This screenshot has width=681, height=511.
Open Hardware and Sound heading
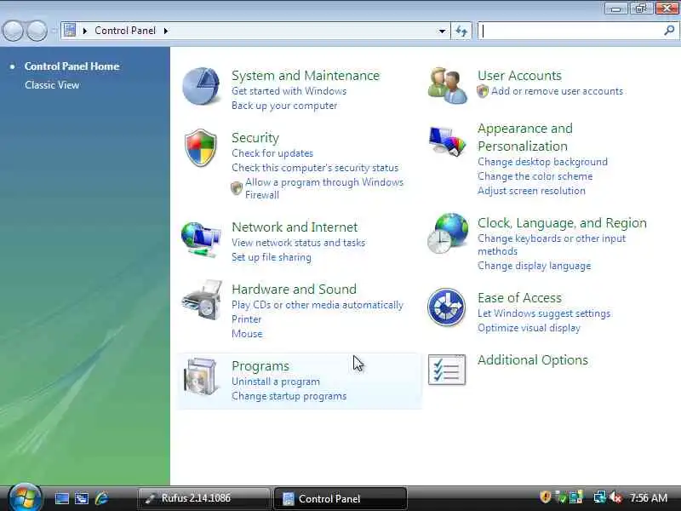294,290
